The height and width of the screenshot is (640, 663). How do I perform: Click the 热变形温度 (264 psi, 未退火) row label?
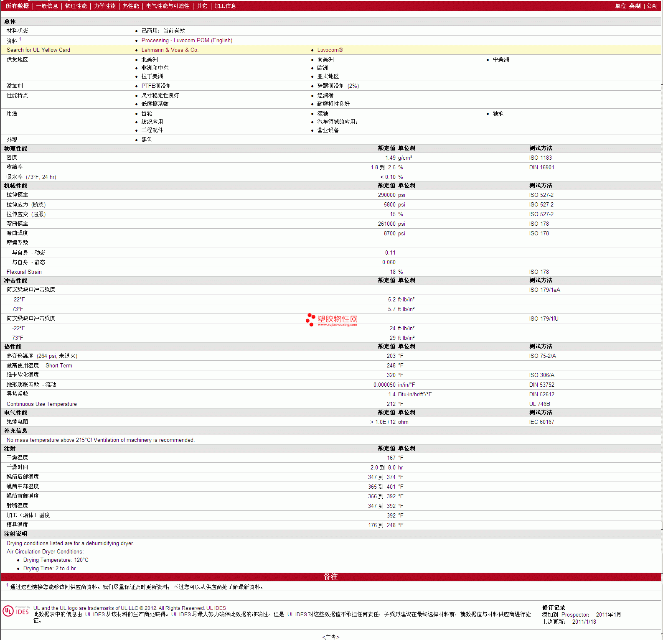click(42, 356)
